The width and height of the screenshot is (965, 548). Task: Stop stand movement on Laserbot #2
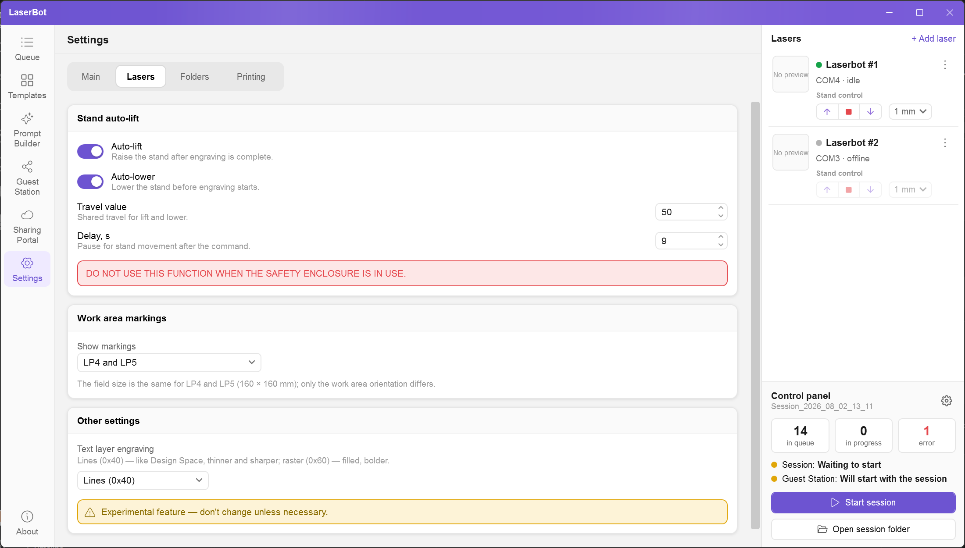pyautogui.click(x=849, y=190)
